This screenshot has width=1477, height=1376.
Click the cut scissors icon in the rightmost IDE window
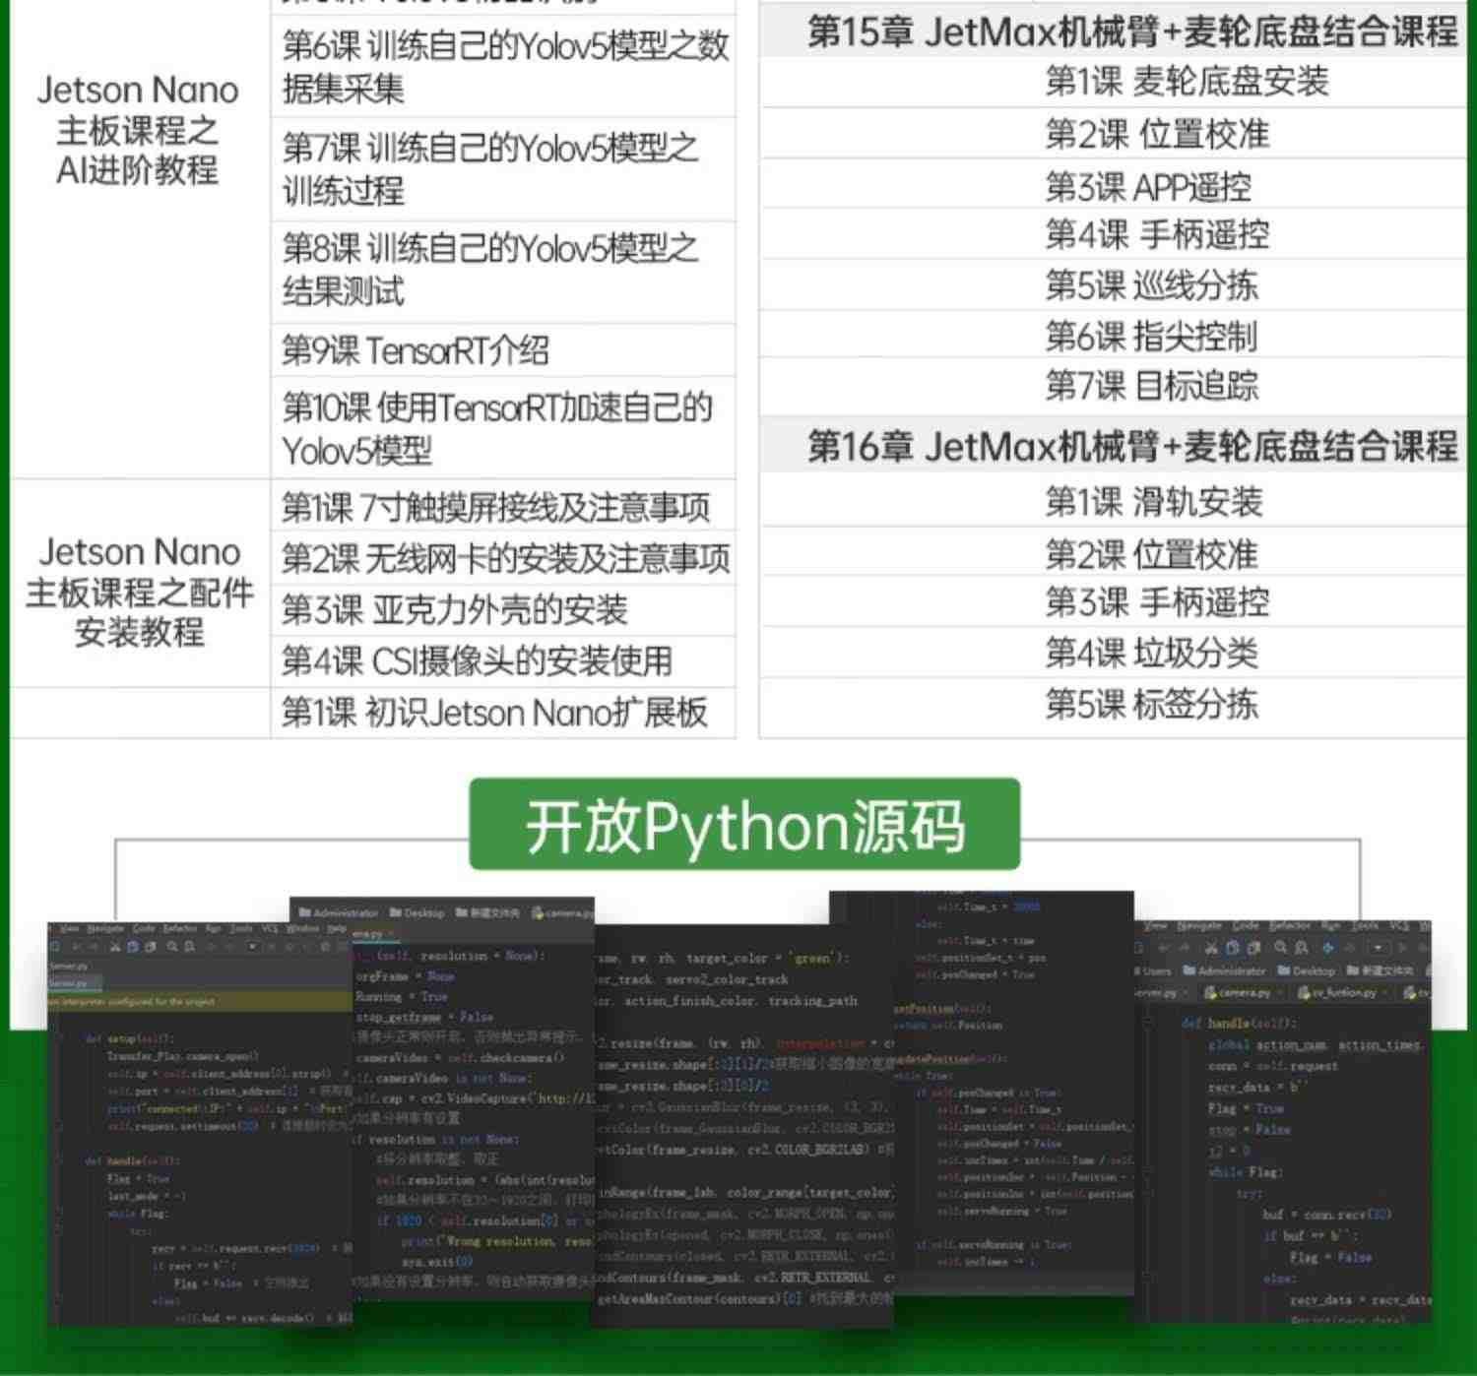point(1210,948)
